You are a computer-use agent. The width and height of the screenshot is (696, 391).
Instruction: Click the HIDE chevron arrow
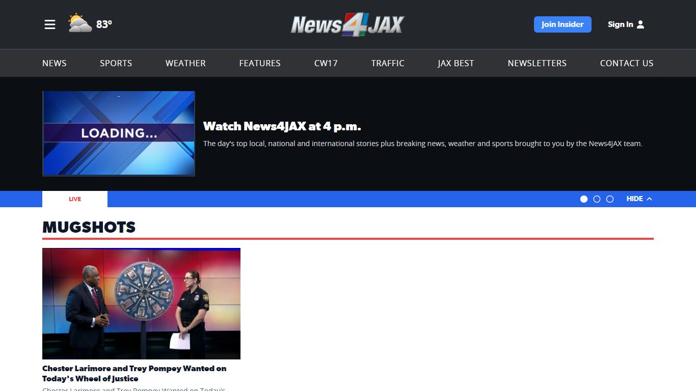click(x=649, y=199)
